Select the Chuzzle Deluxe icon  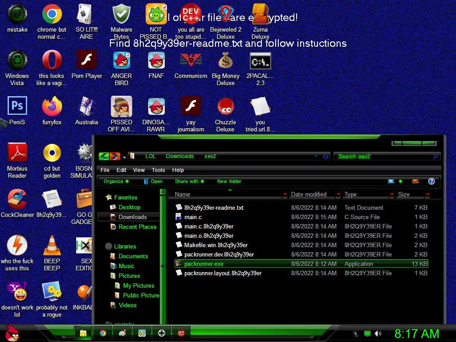pyautogui.click(x=226, y=114)
